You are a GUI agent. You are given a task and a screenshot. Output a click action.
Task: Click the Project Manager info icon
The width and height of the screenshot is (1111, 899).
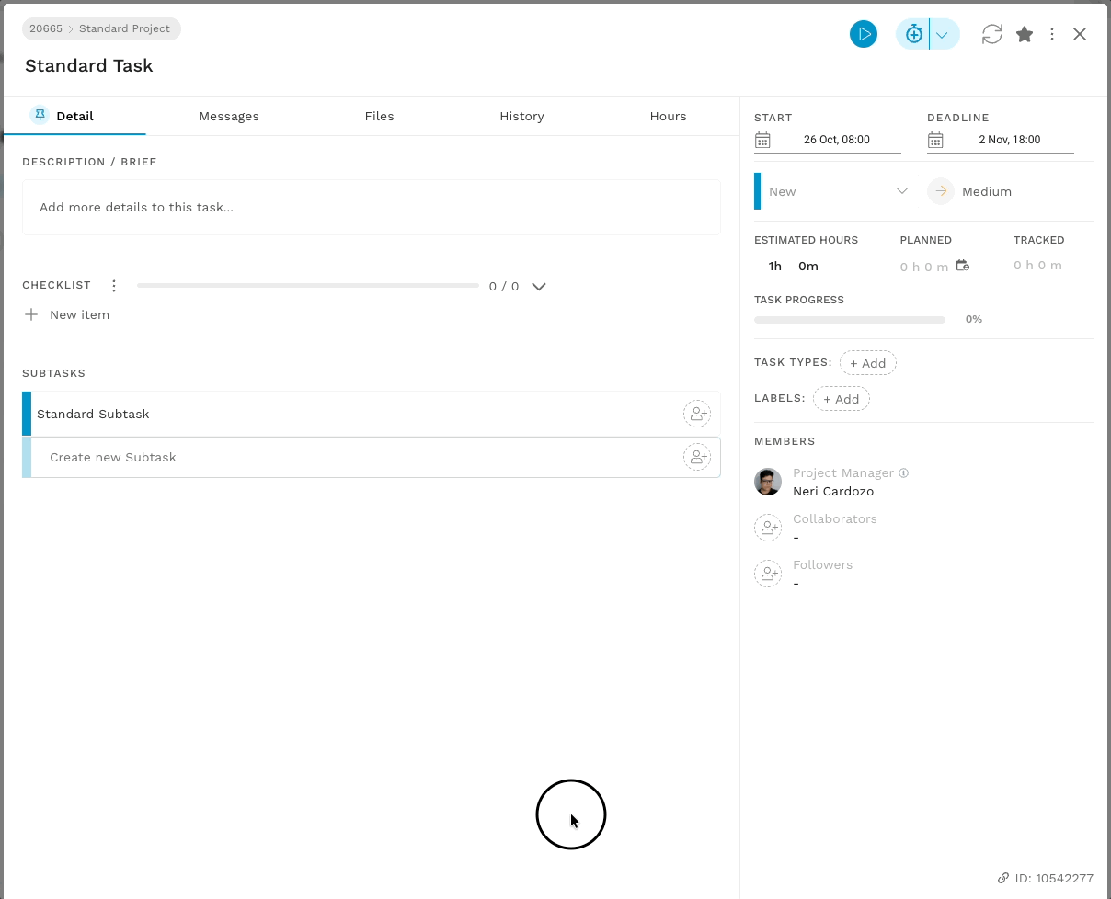click(903, 472)
